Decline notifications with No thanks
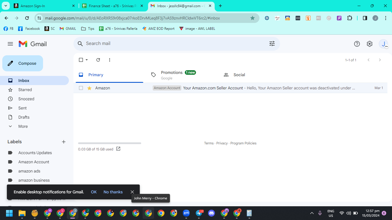 [113, 192]
